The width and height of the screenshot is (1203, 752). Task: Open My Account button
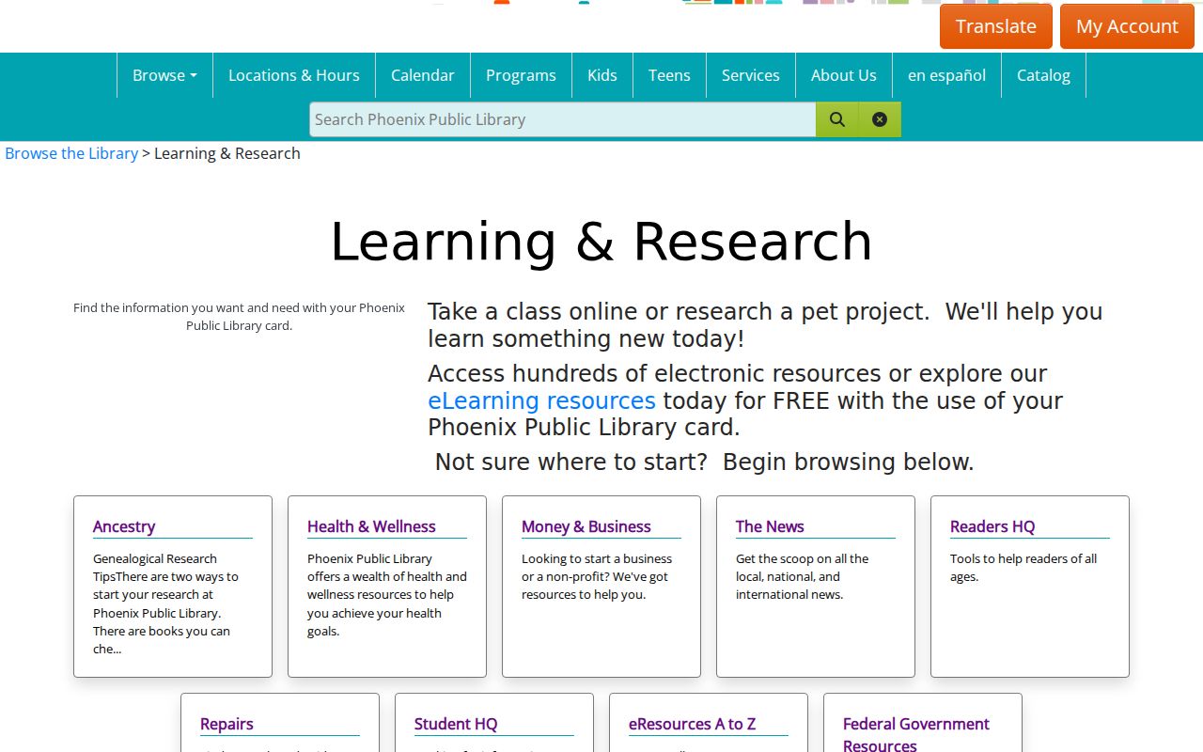(1127, 26)
